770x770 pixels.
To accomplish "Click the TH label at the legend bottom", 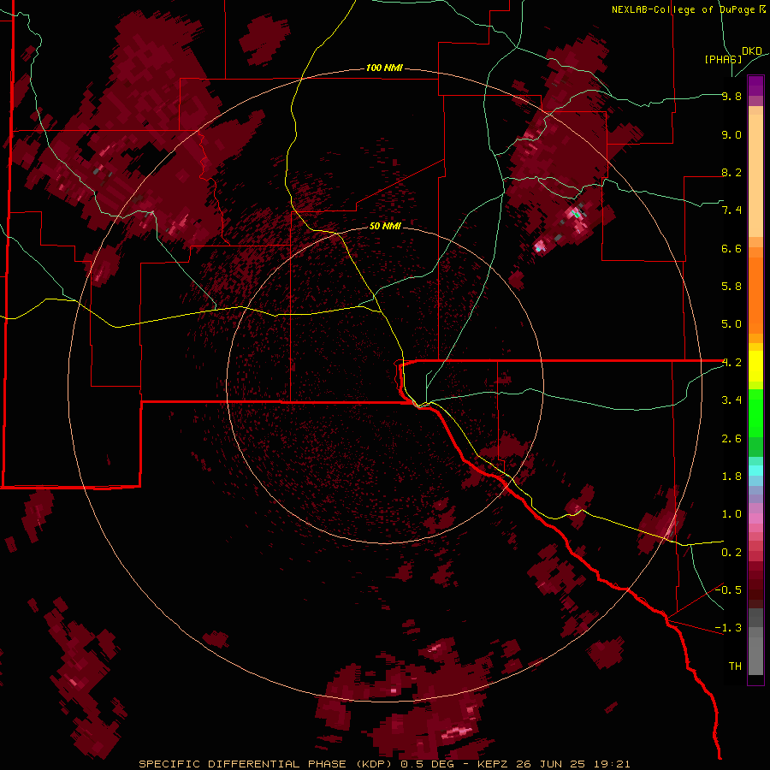I will [x=735, y=666].
